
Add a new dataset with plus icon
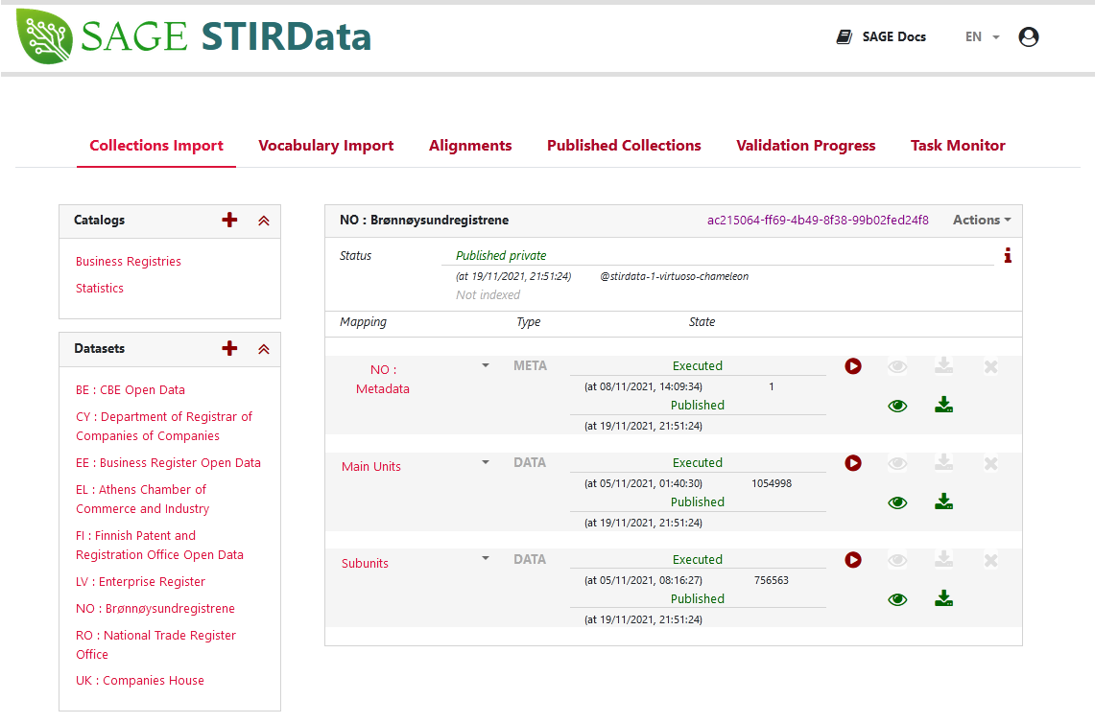tap(229, 348)
